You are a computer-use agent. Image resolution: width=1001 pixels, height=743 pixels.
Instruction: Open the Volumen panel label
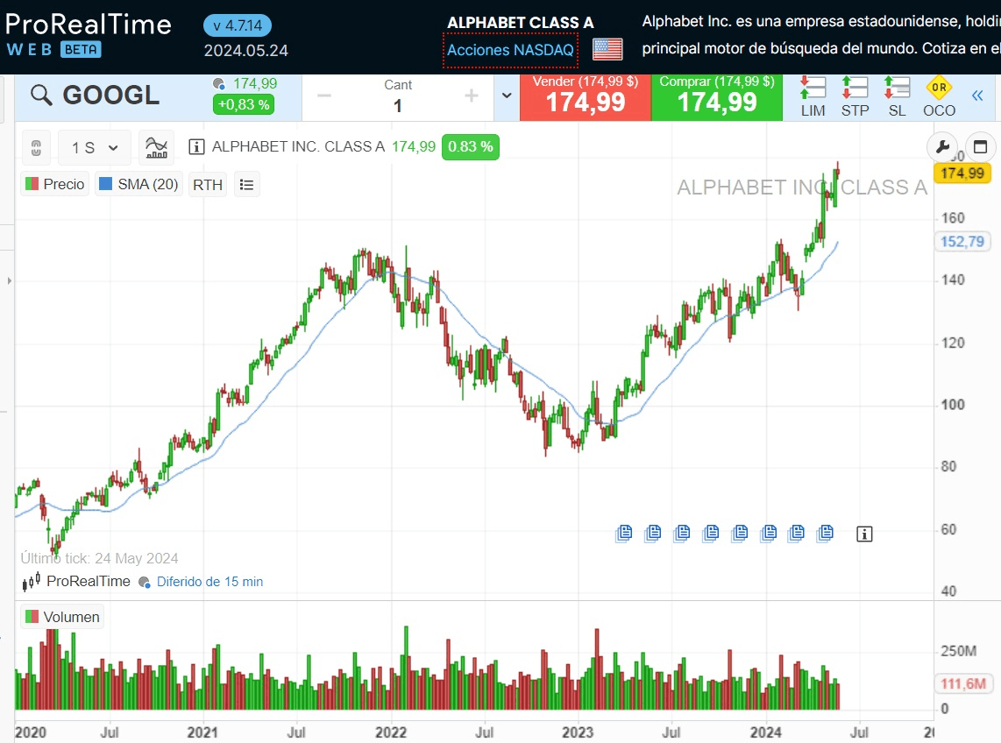[61, 617]
